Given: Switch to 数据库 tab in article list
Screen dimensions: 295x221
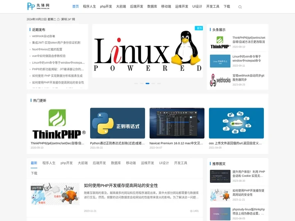Looking at the screenshot, I should (116, 163).
